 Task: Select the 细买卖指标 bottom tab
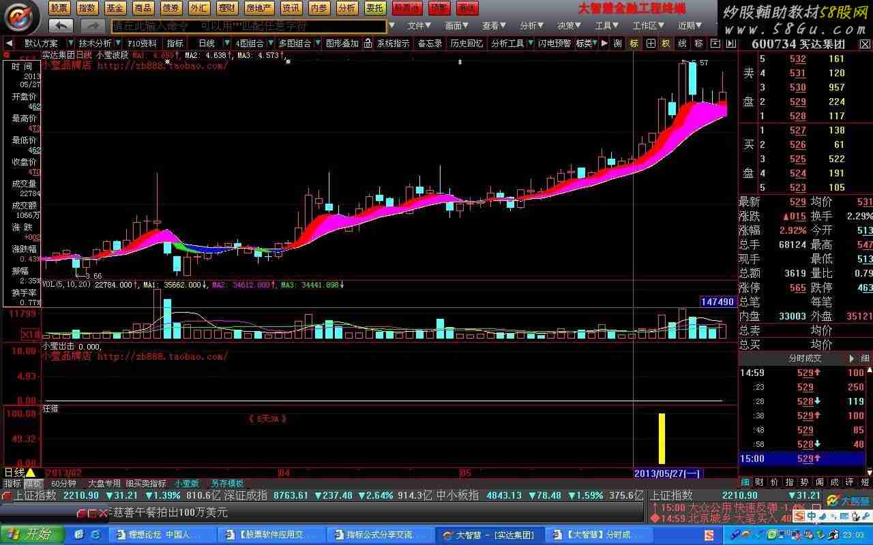pyautogui.click(x=146, y=483)
